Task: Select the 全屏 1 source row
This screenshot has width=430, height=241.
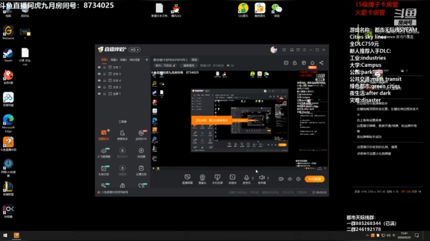Action: pyautogui.click(x=122, y=94)
